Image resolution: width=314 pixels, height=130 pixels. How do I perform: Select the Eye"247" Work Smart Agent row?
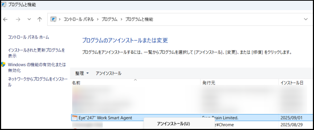[x=192, y=118]
